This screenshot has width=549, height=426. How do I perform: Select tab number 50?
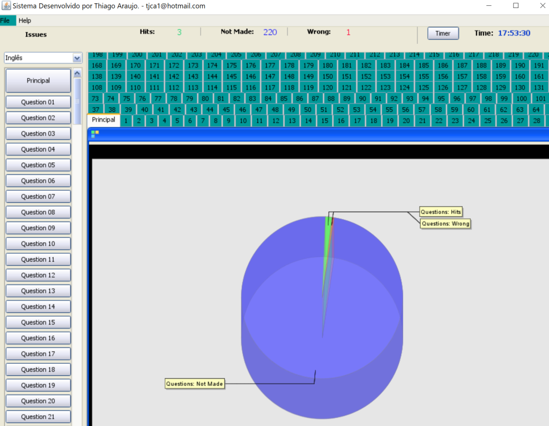(307, 109)
